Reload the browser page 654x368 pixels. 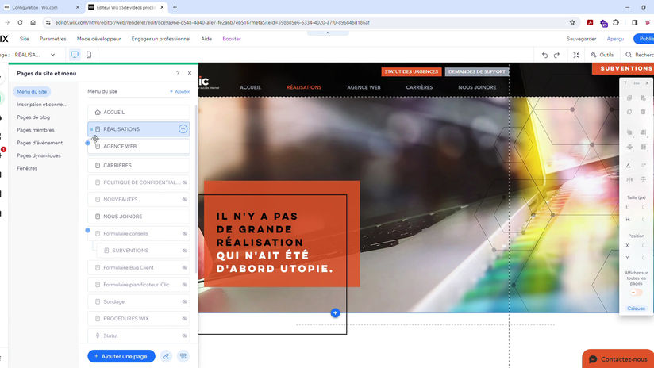click(x=20, y=22)
